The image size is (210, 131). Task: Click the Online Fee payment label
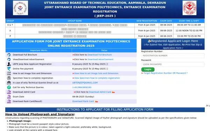pos(23,69)
